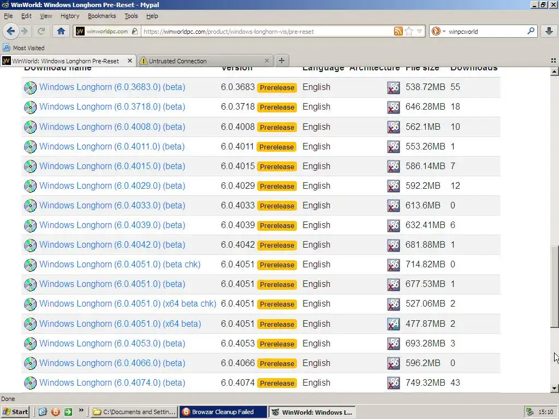Click the system tray network icon
Screen dimensions: 559x419
tap(530, 412)
